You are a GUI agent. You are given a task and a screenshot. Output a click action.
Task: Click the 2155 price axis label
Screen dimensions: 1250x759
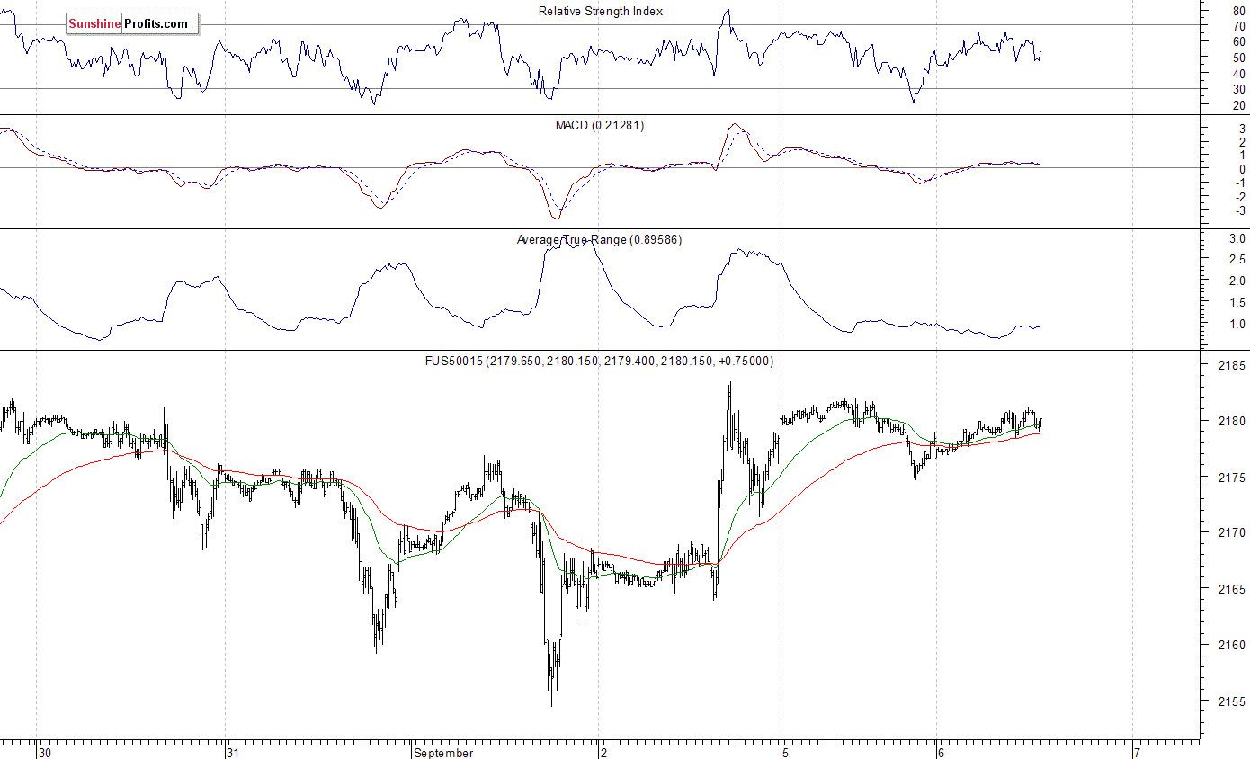1232,701
